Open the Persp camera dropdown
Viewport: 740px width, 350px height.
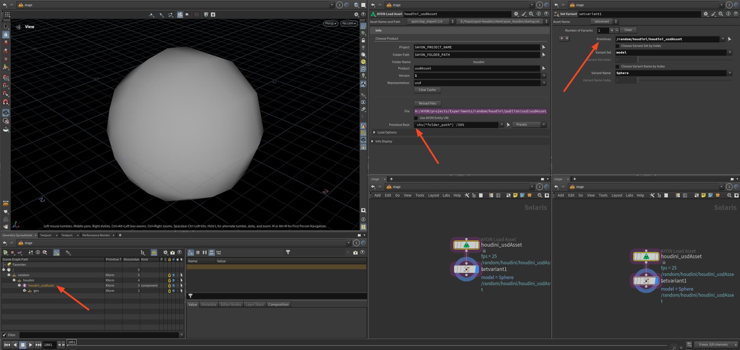pyautogui.click(x=331, y=23)
